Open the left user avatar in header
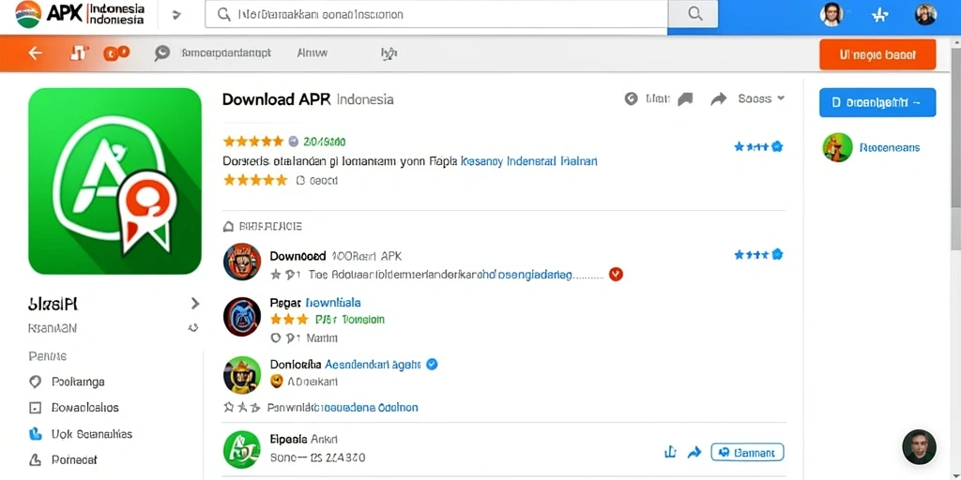 point(831,15)
